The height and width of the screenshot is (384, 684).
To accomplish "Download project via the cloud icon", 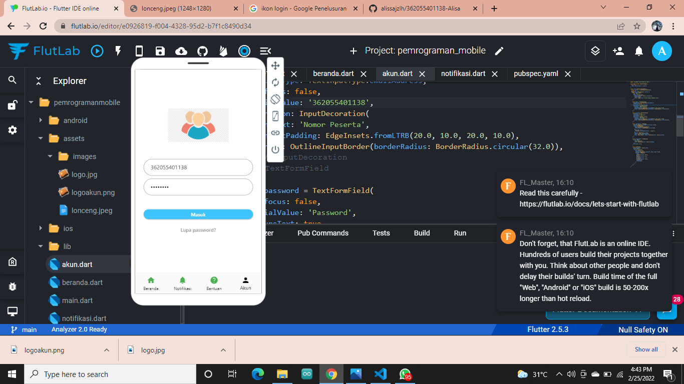I will (x=181, y=50).
